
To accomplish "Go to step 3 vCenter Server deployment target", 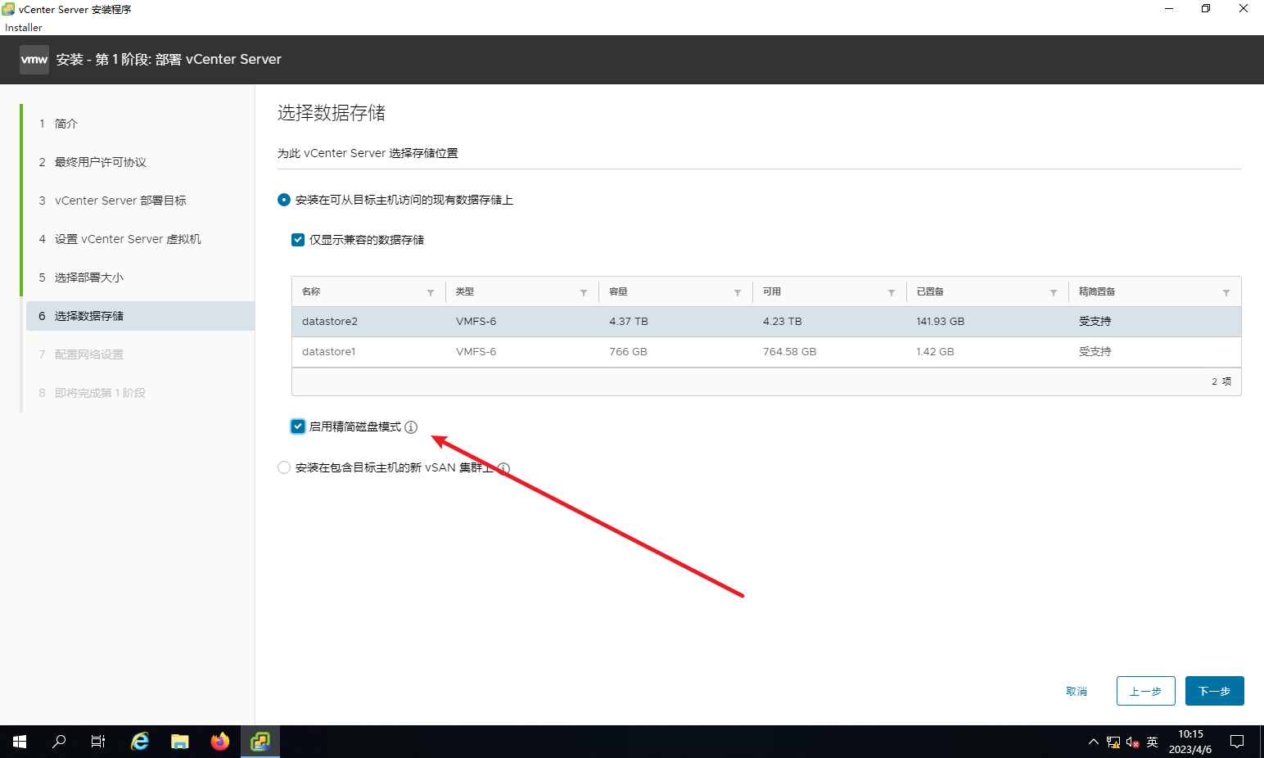I will 120,201.
